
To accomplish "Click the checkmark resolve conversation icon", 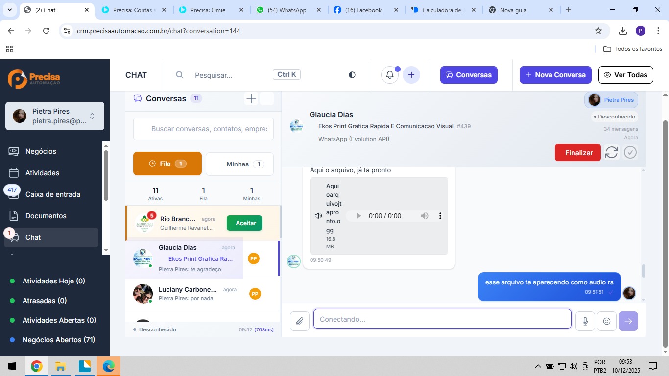I will tap(630, 153).
